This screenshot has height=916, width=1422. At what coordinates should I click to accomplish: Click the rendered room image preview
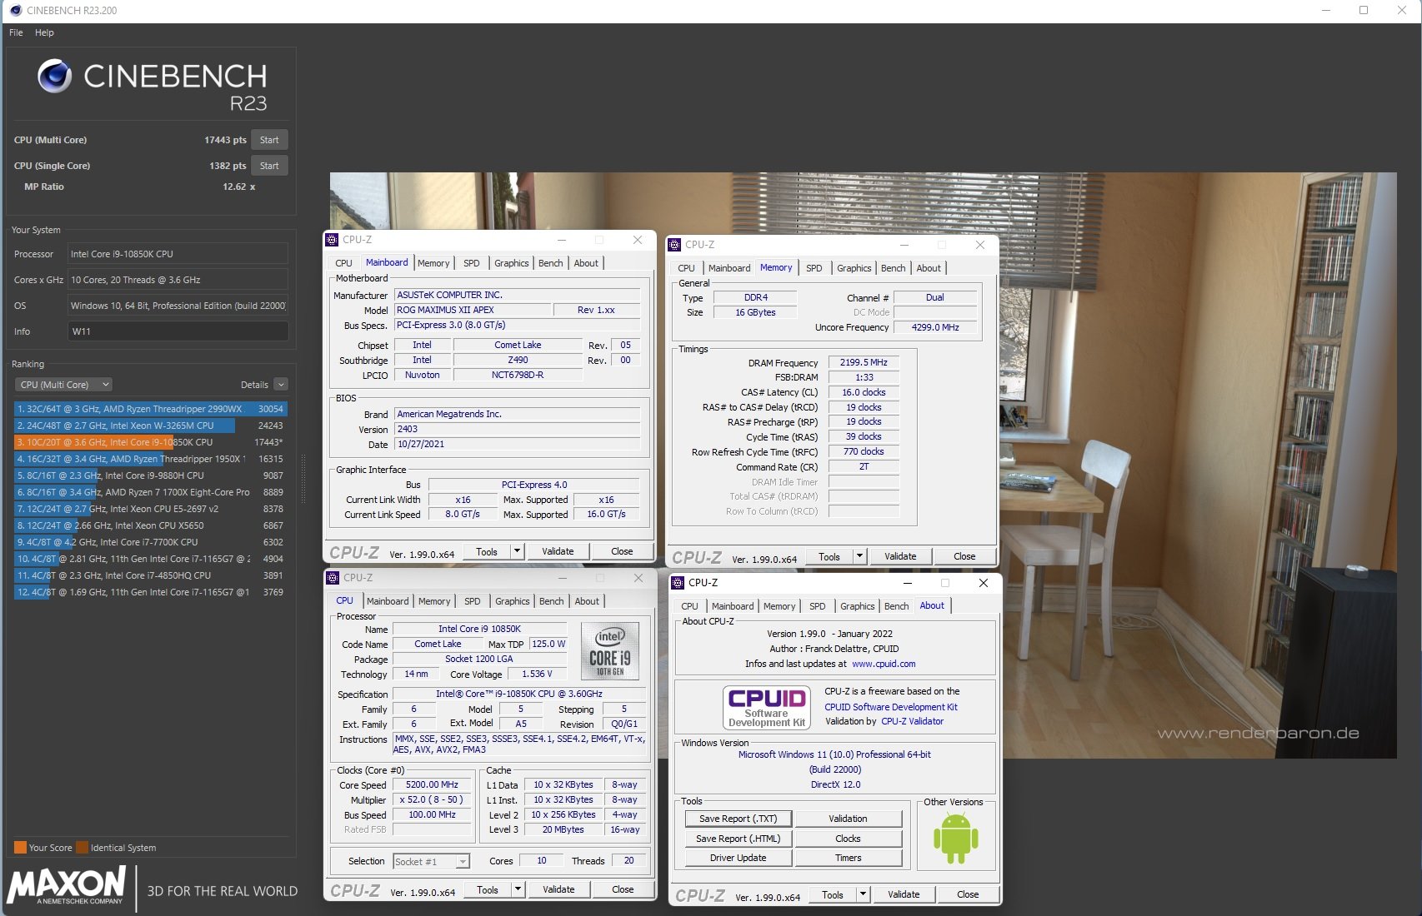pyautogui.click(x=863, y=465)
